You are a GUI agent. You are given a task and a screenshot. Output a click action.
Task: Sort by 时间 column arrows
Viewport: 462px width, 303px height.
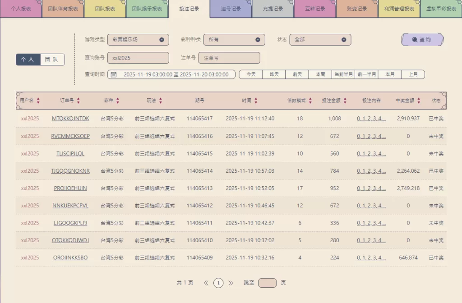coord(256,101)
